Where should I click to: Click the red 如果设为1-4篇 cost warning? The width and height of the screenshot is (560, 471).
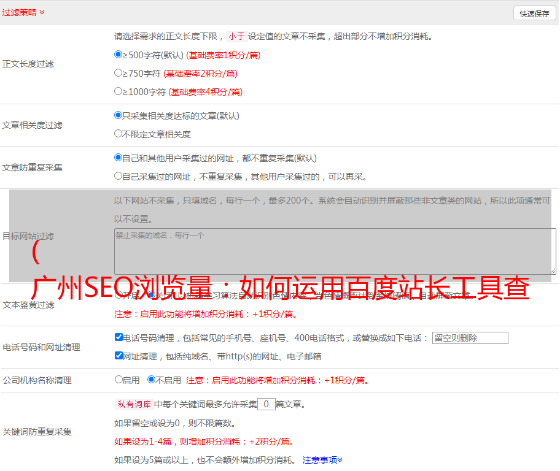(x=205, y=442)
